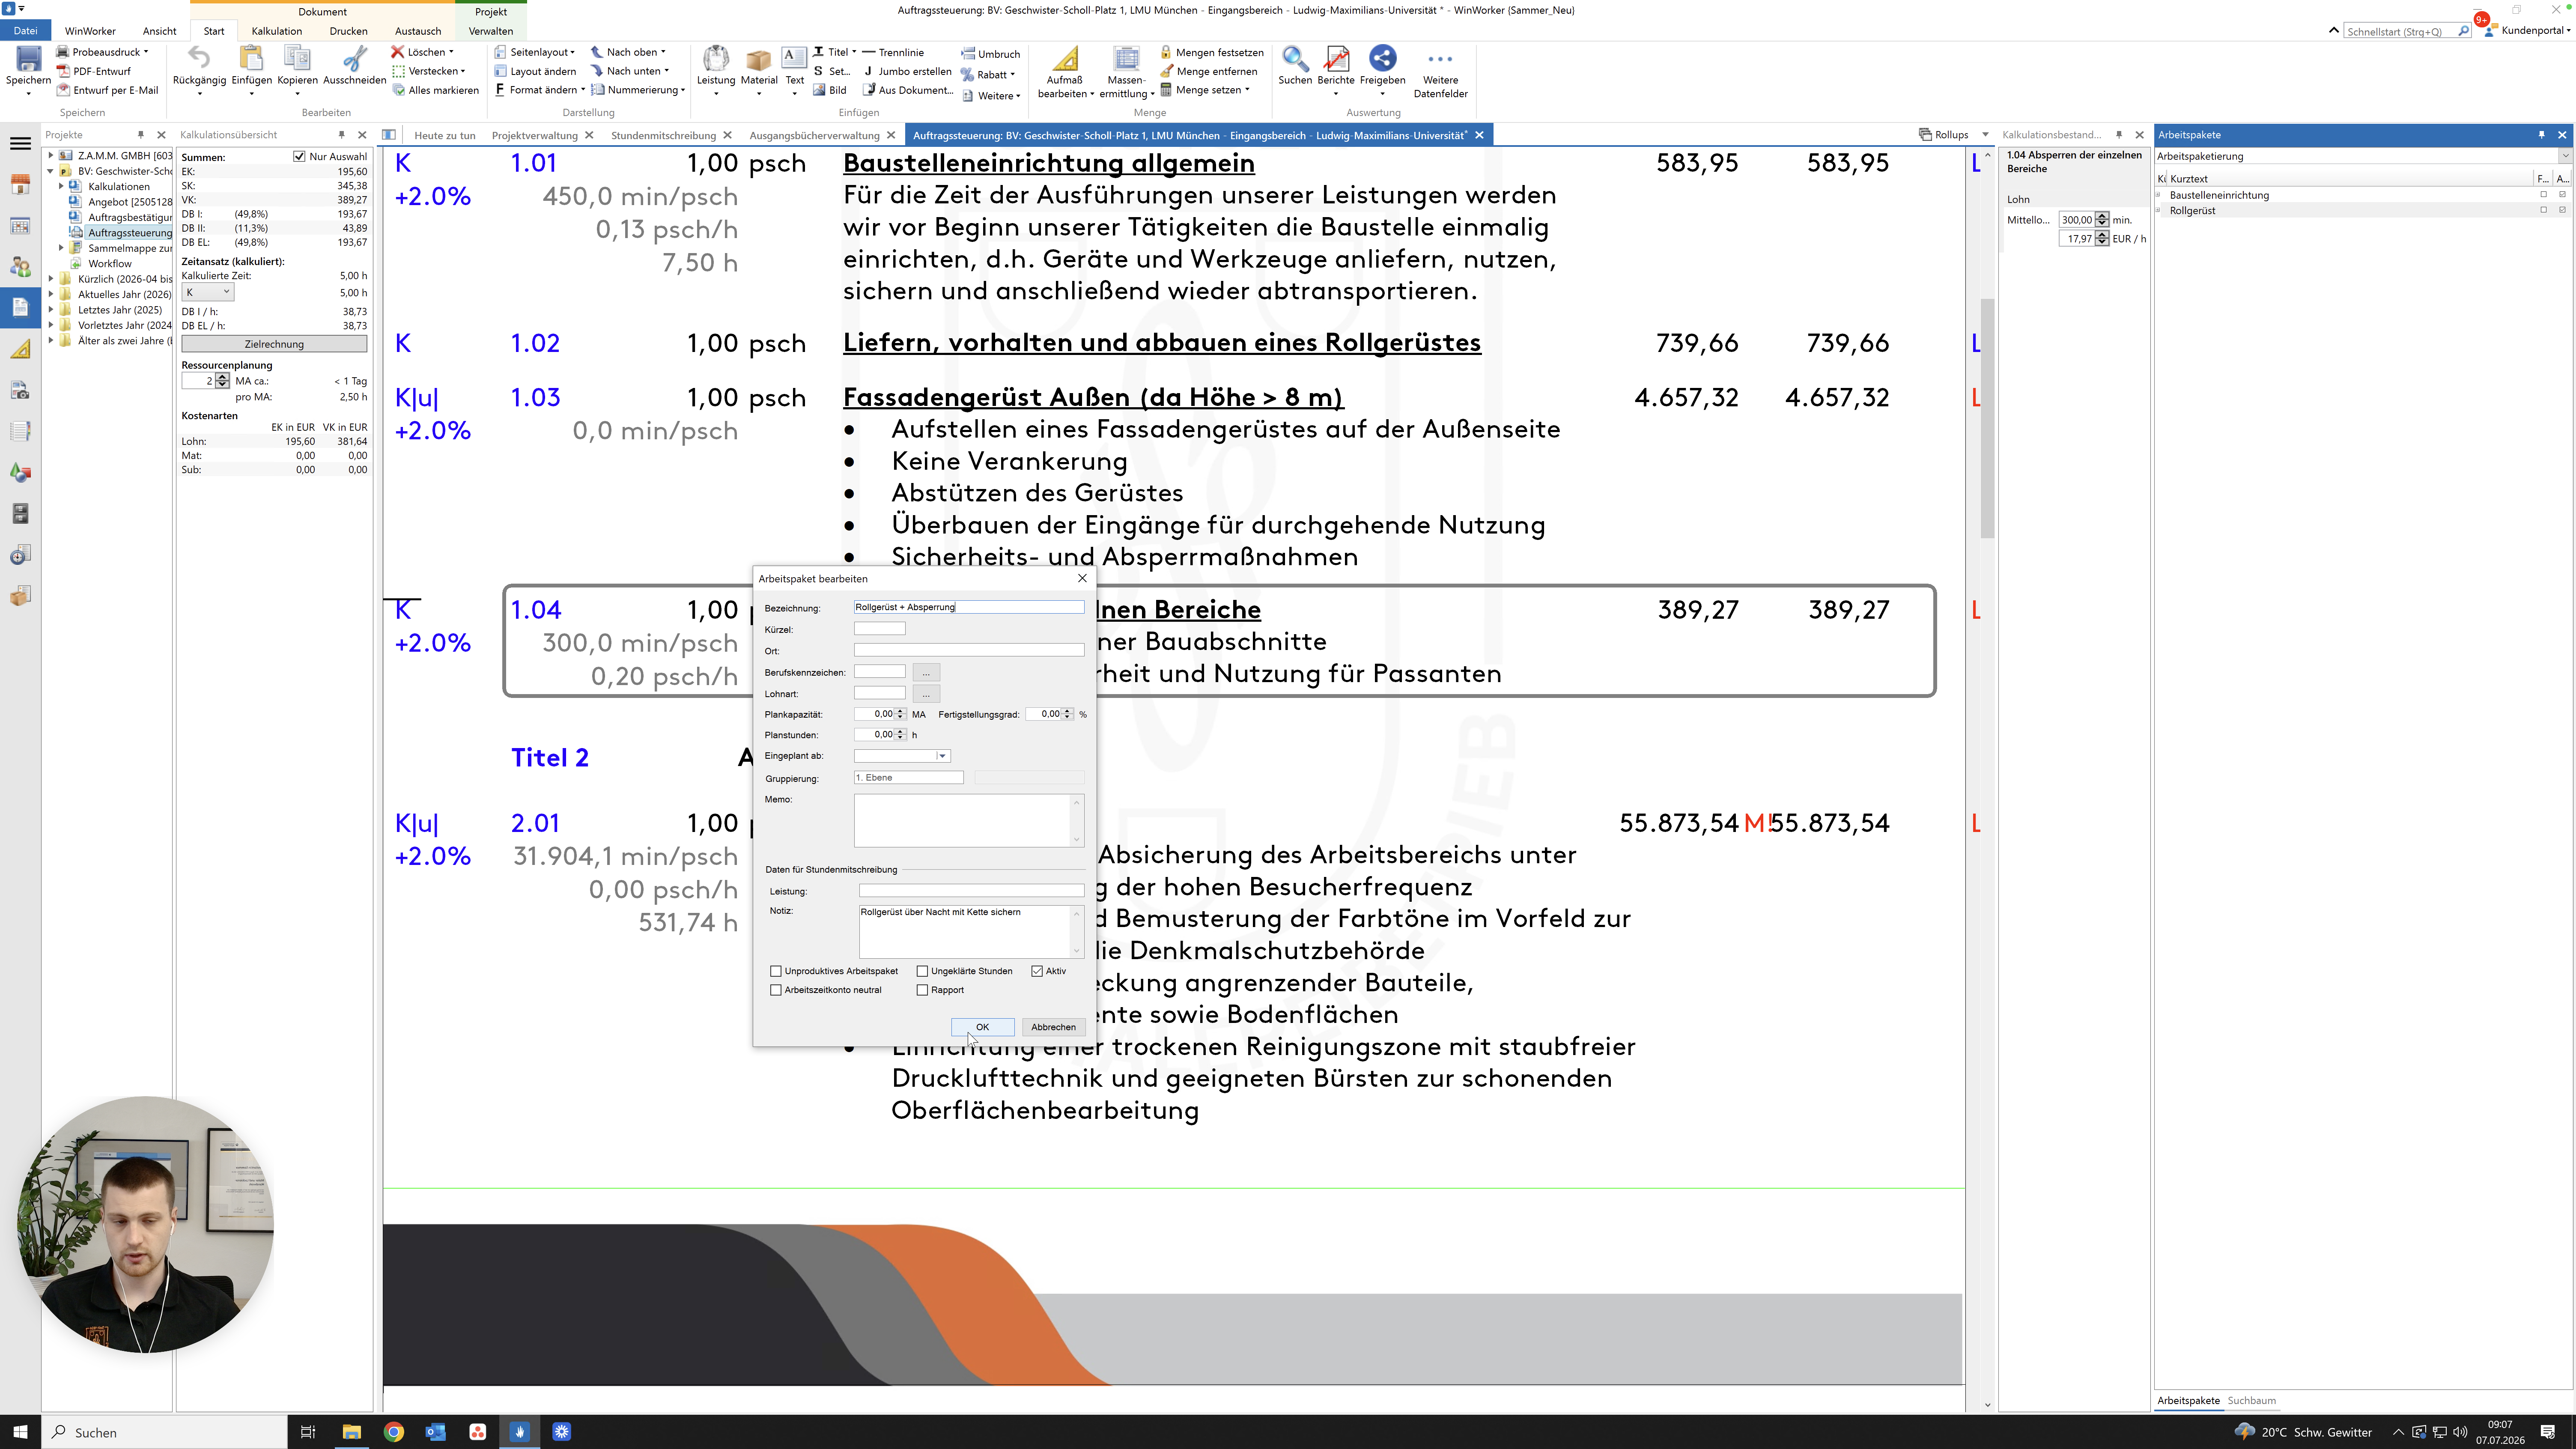This screenshot has height=1449, width=2576.
Task: Launch Outlook from the taskbar
Action: (436, 1432)
